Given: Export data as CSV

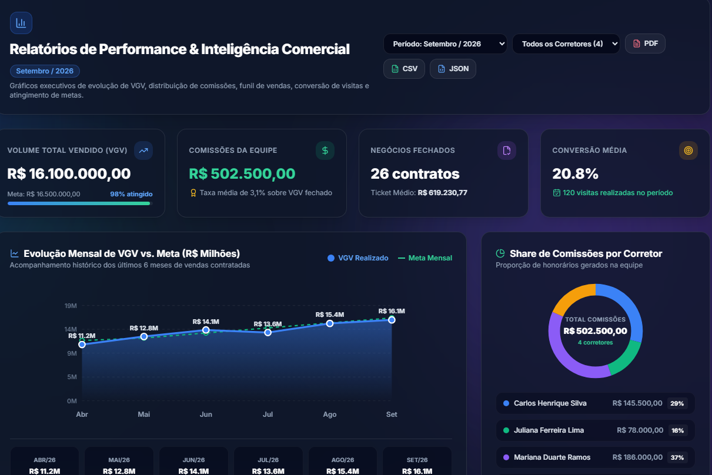Looking at the screenshot, I should coord(404,69).
